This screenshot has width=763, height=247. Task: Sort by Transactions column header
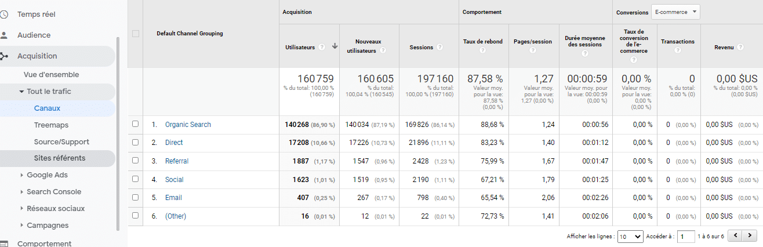(x=678, y=42)
